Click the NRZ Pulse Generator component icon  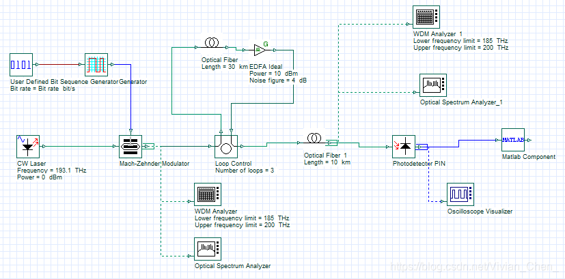96,65
